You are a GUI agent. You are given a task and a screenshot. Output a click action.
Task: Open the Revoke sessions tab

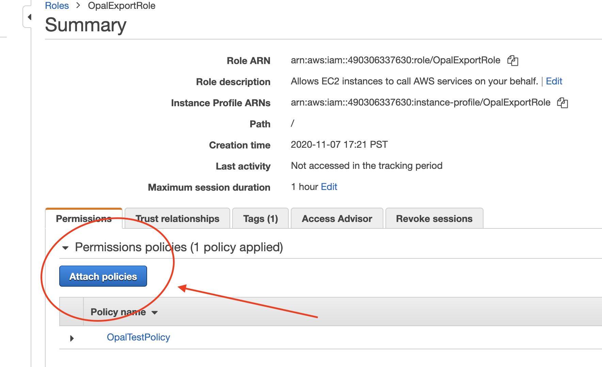(434, 219)
